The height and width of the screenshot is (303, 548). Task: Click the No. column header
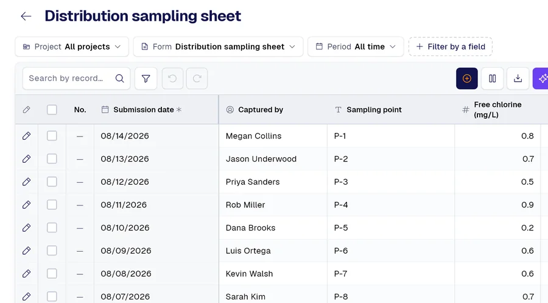coord(80,110)
